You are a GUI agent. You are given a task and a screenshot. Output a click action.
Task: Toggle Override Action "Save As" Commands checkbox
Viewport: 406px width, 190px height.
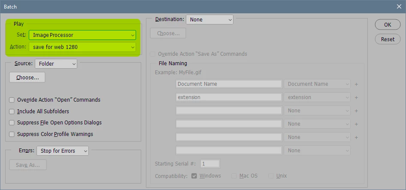coord(153,54)
